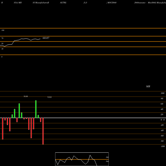Click the 'MSCI360' header text
The width and height of the screenshot is (166, 166).
point(112,3)
